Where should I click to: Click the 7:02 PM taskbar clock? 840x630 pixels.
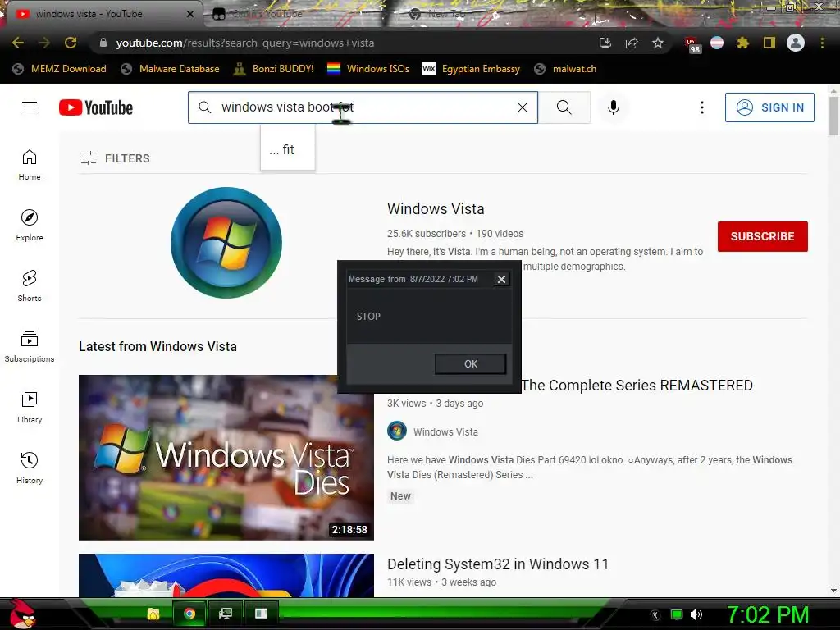pos(767,614)
